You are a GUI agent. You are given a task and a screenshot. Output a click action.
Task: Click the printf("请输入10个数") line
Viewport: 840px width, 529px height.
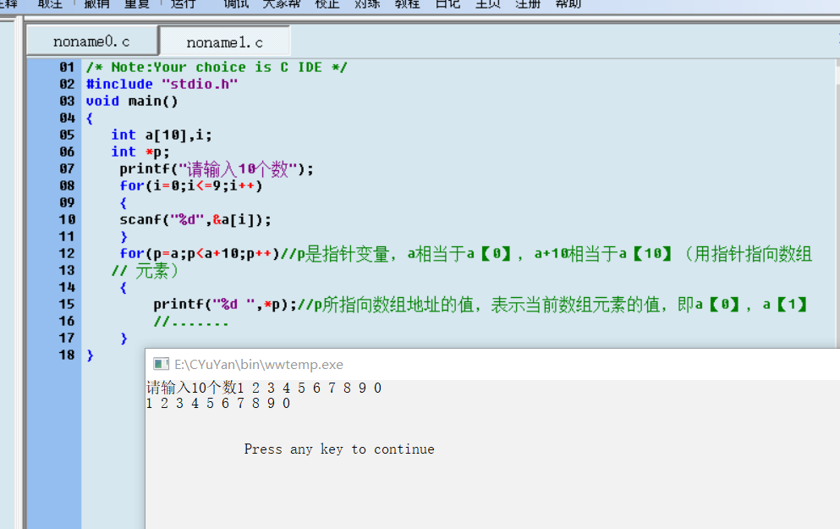217,168
